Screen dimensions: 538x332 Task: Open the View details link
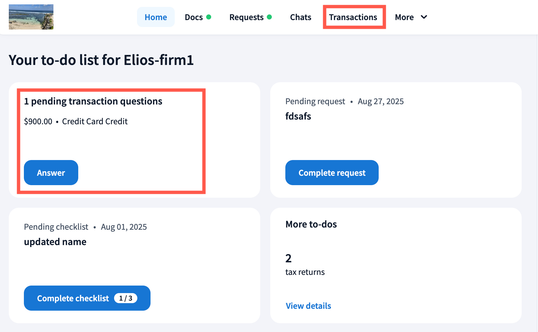[308, 306]
